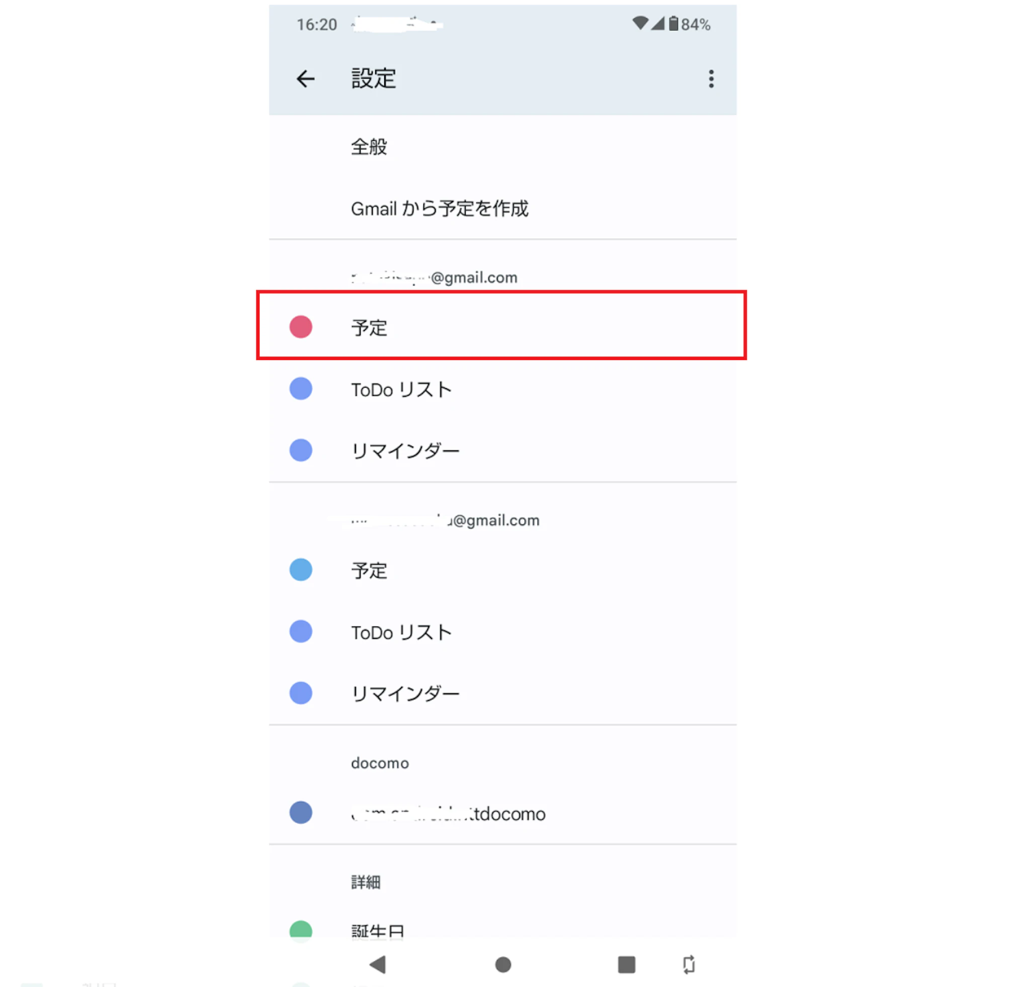Image resolution: width=1030 pixels, height=987 pixels.
Task: Tap the Wi-Fi status icon
Action: pyautogui.click(x=640, y=23)
